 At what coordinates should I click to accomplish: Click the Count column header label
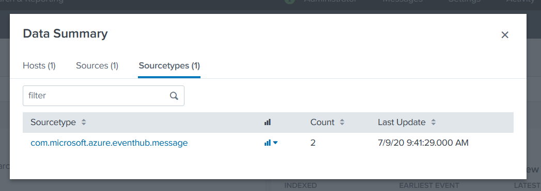[x=322, y=123]
